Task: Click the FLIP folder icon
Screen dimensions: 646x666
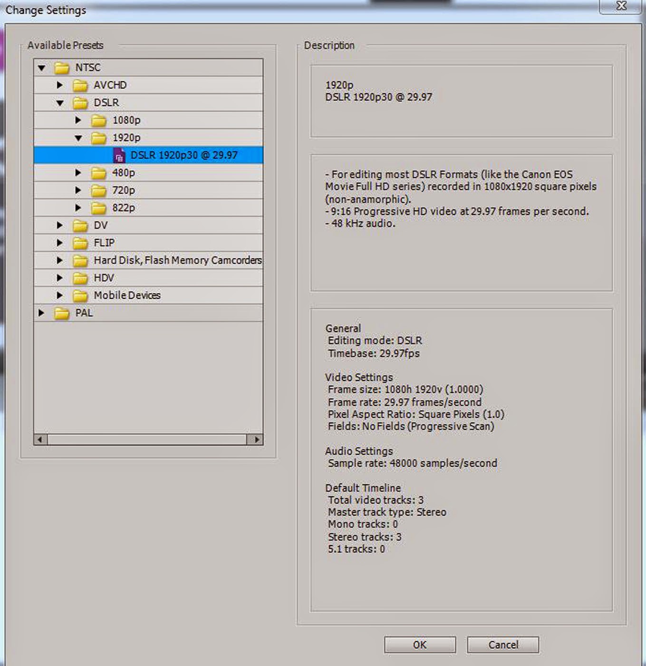Action: point(80,243)
